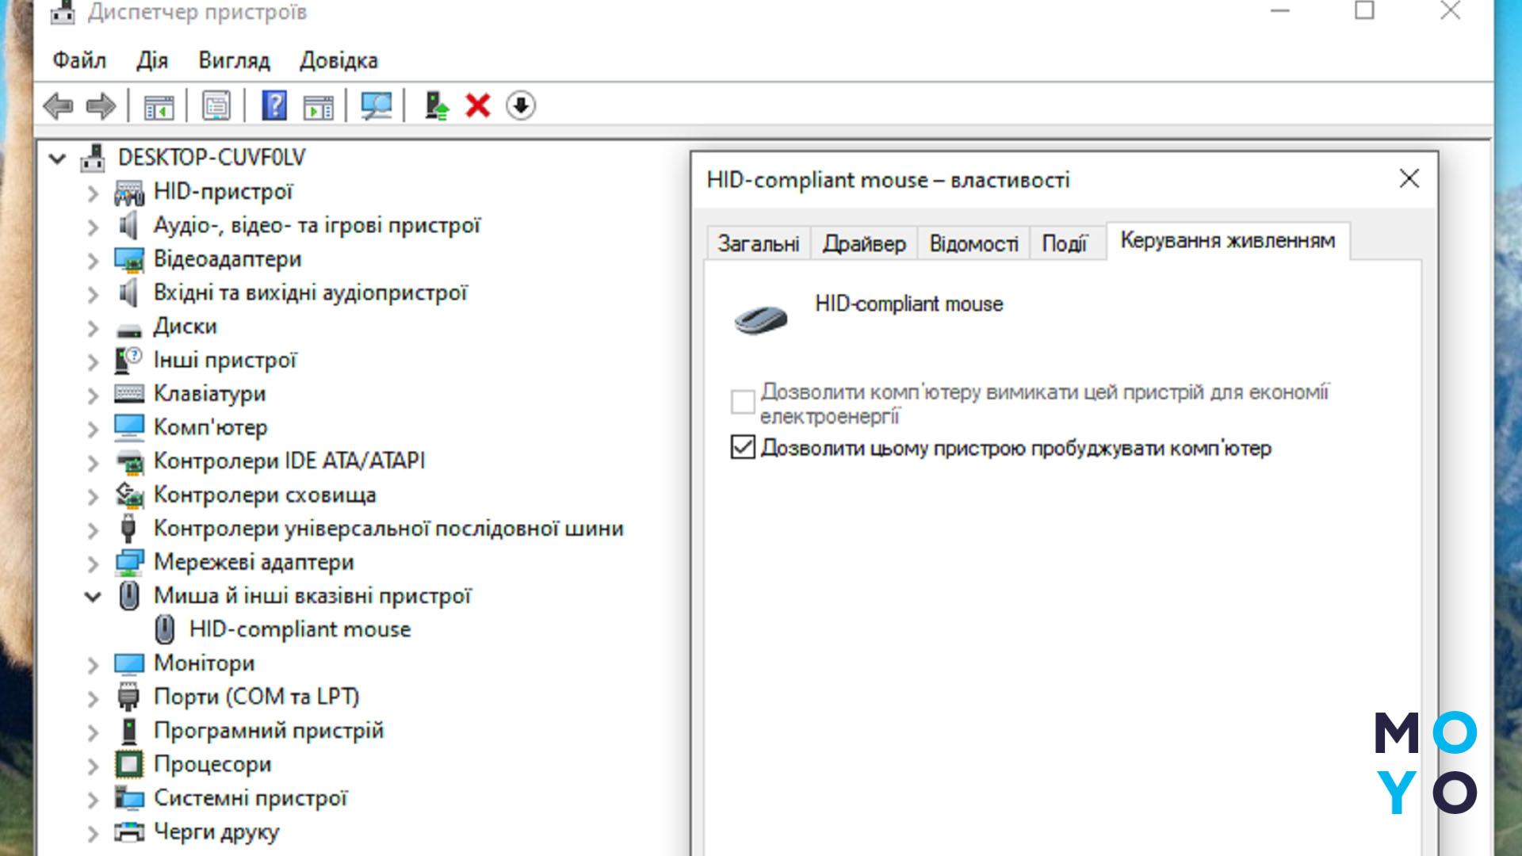Click the Back arrow toolbar icon
This screenshot has height=856, width=1522.
(58, 105)
